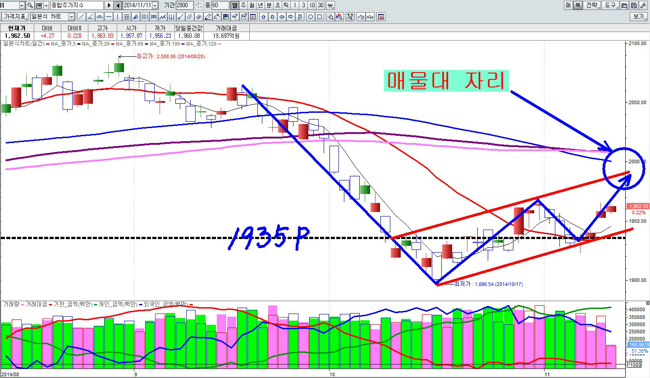
Task: Choose the horizontal line drawing tool
Action: [108, 17]
